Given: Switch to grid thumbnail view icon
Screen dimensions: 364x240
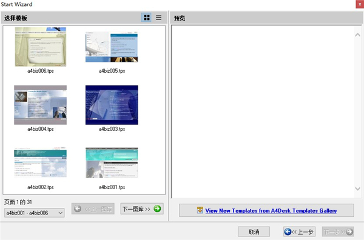Looking at the screenshot, I should [146, 18].
